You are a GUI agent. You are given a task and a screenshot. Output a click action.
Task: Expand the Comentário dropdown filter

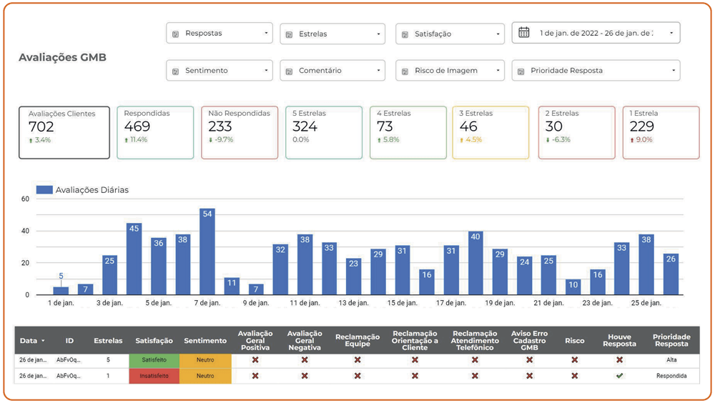point(332,71)
